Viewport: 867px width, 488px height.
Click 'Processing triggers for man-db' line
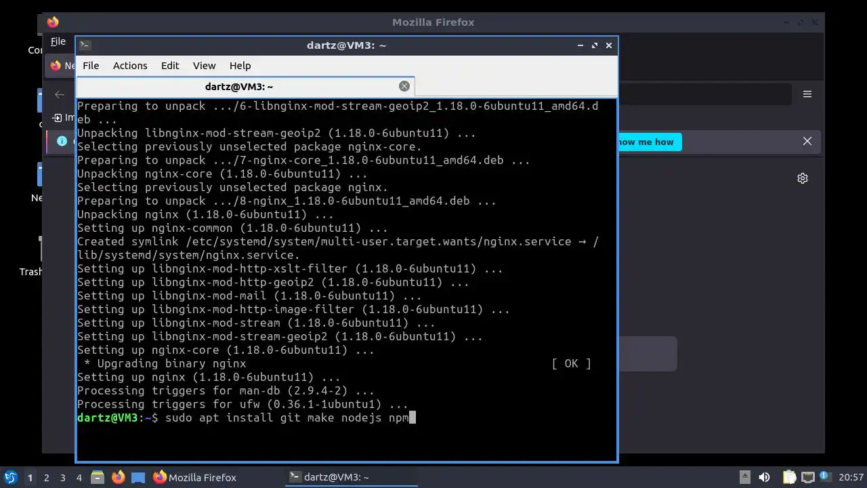pos(226,390)
